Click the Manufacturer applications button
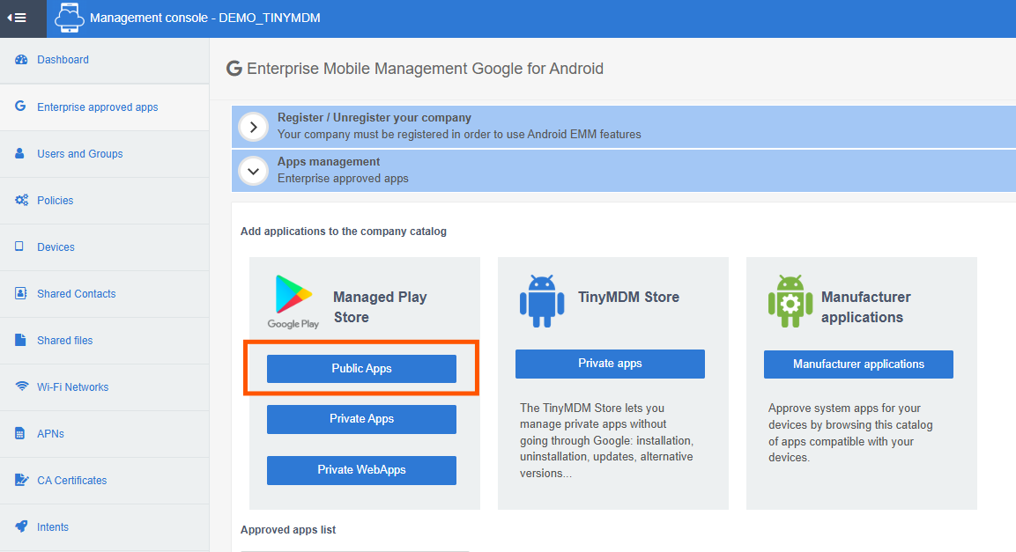The image size is (1016, 552). 858,364
